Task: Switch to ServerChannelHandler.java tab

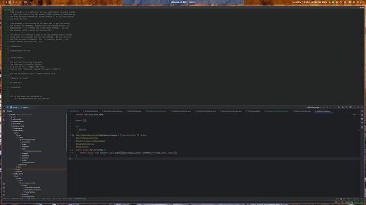Action: [112, 111]
